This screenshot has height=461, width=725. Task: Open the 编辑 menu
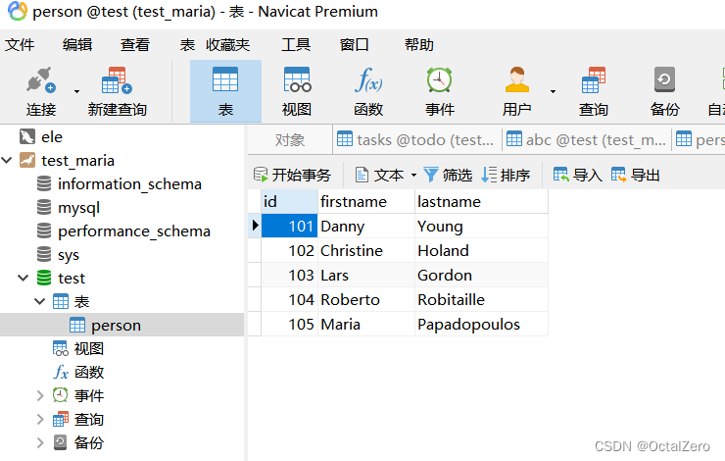point(77,45)
